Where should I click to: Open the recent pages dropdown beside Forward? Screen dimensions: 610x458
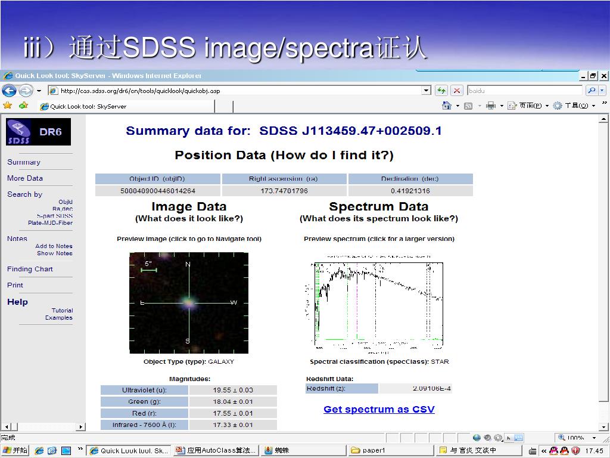pyautogui.click(x=39, y=91)
